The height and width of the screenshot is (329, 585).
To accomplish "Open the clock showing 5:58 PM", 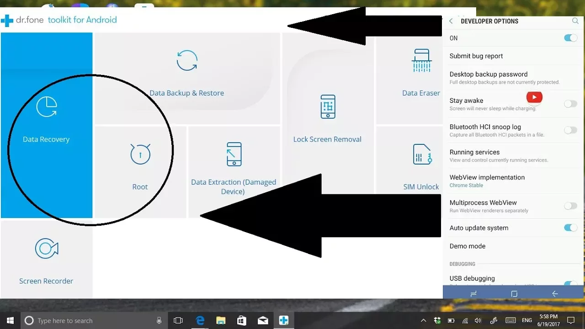I will 548,320.
